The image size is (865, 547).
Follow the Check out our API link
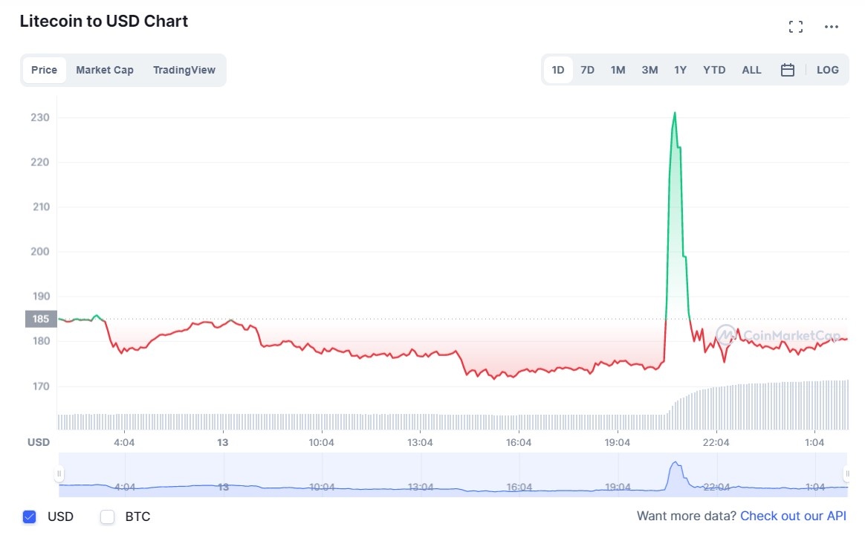[x=793, y=516]
